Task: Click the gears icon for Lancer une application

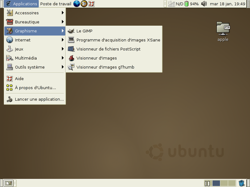Action: [x=10, y=99]
